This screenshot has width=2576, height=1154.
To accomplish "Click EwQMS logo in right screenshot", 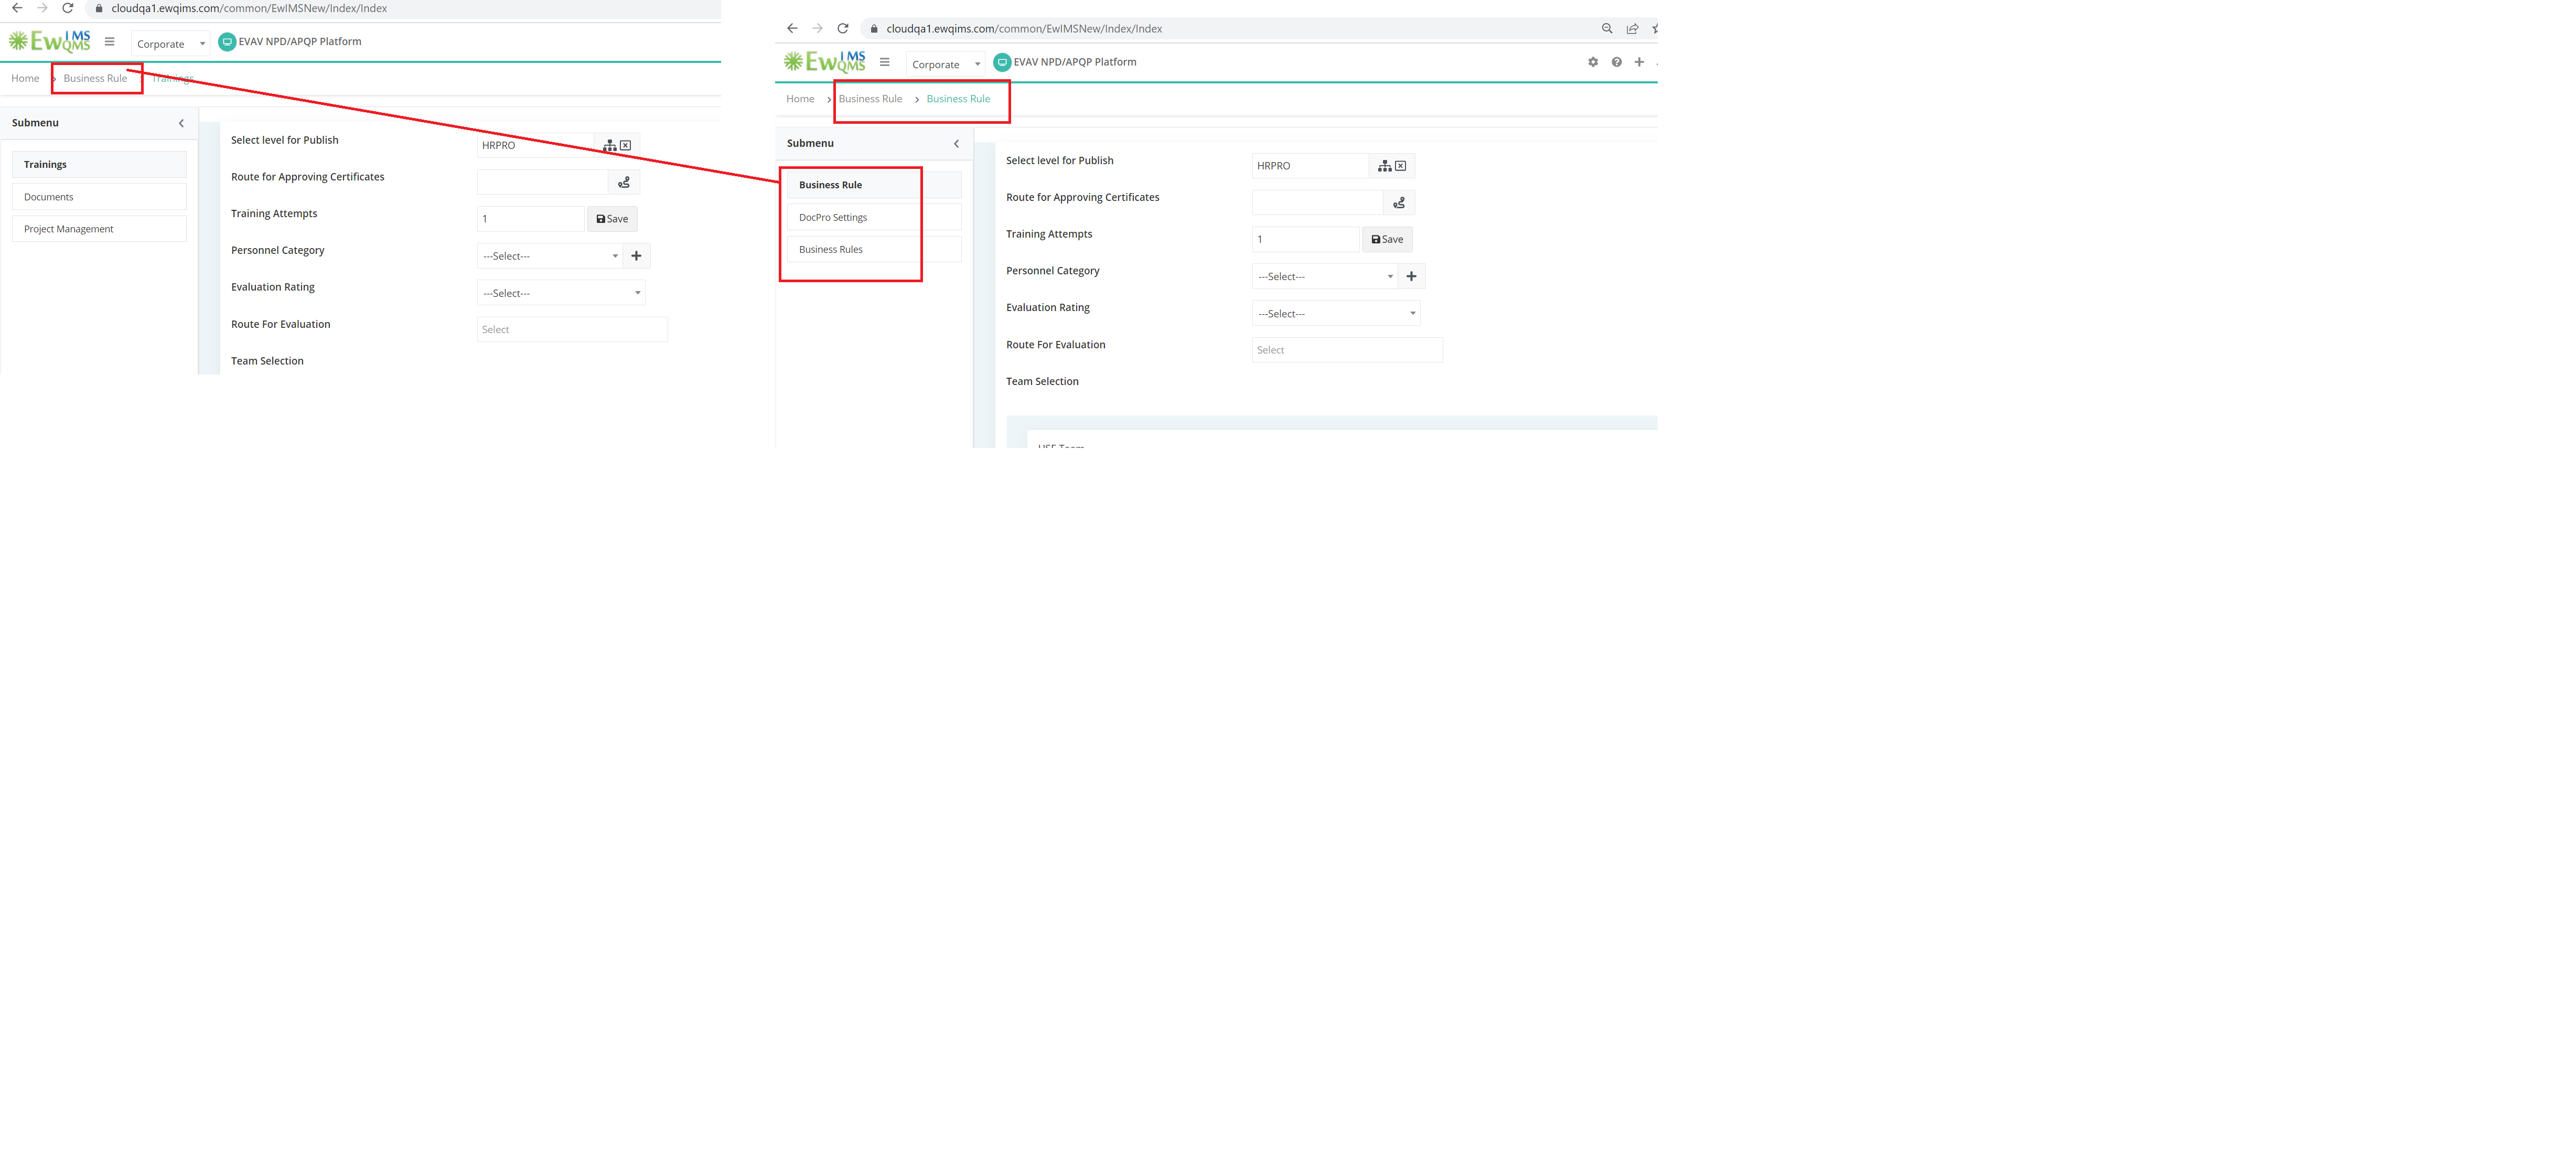I will (x=825, y=62).
